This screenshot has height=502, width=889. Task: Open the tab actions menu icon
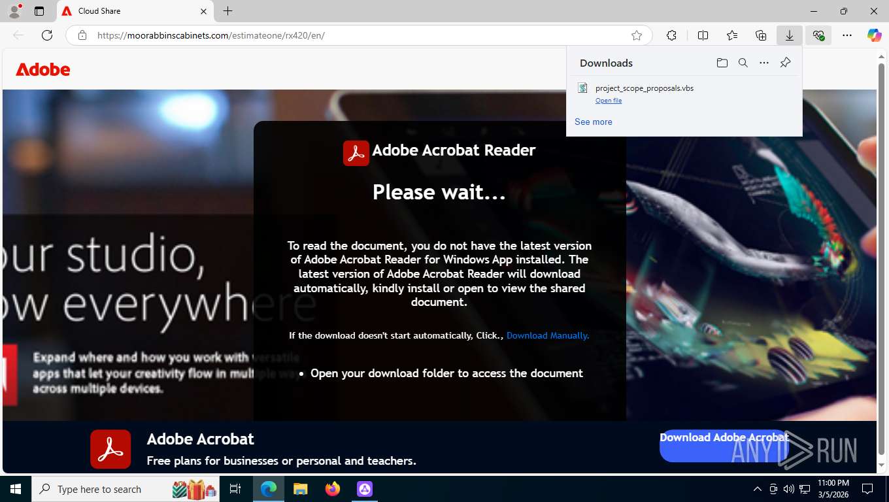coord(39,11)
